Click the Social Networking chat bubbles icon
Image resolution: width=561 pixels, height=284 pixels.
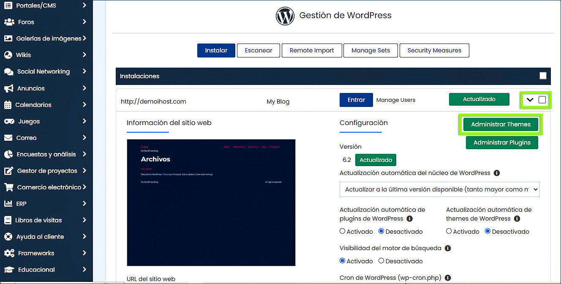[8, 71]
